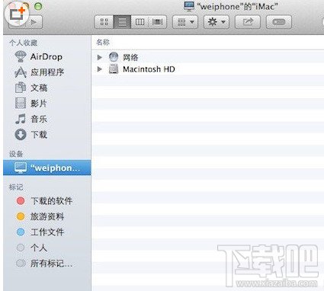Click the iMac icon in title bar
Image resolution: width=324 pixels, height=291 pixels.
tap(189, 6)
